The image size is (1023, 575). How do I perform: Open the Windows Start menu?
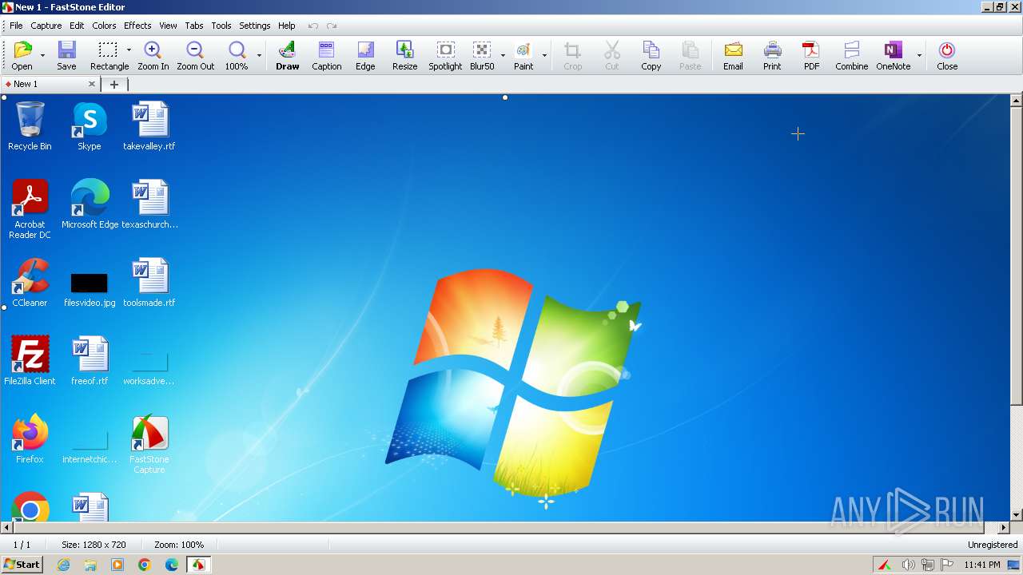pos(22,565)
